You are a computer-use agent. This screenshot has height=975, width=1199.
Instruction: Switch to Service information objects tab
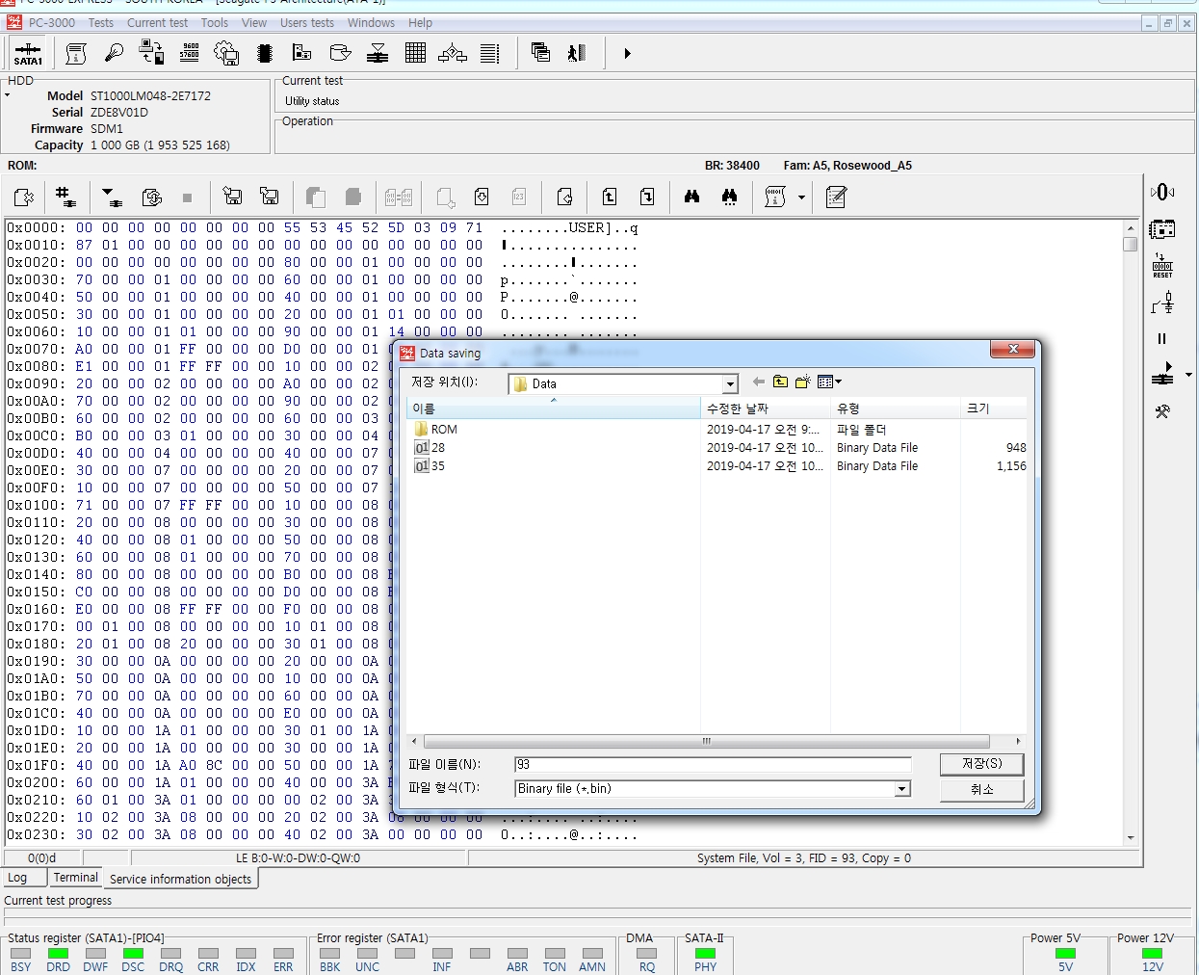(180, 879)
